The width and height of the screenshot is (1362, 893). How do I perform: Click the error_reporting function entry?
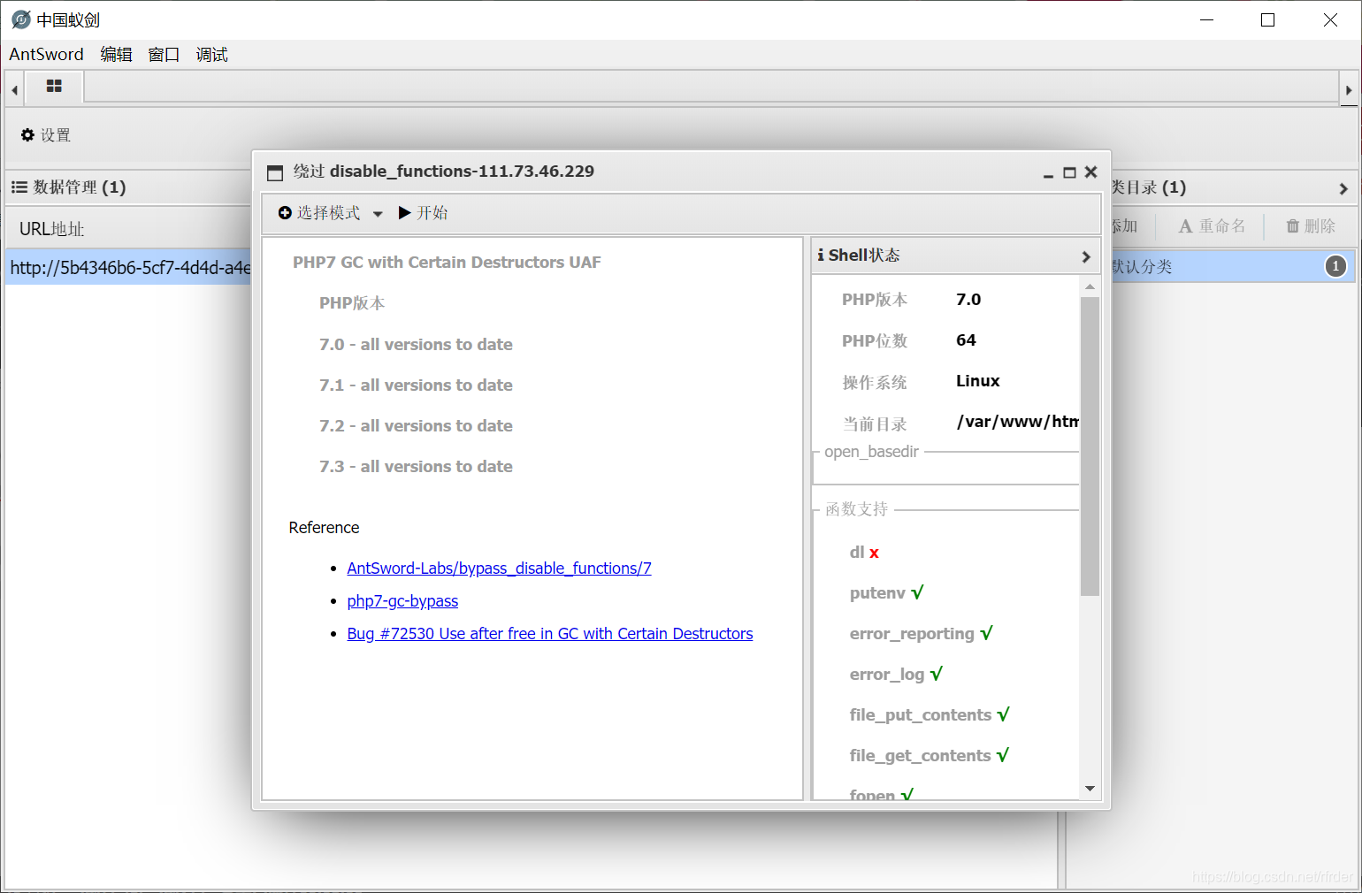(921, 634)
